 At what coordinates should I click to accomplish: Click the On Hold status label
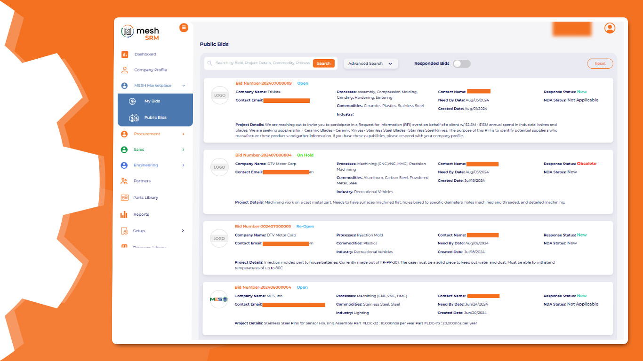point(305,155)
